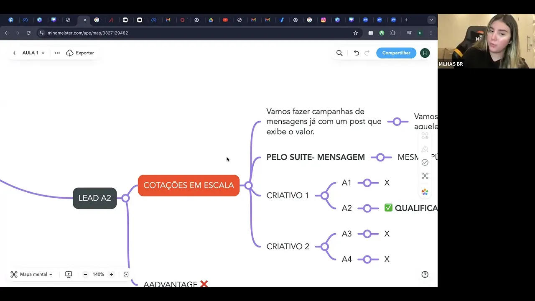The image size is (535, 301).
Task: Open the H user avatar menu
Action: [425, 53]
